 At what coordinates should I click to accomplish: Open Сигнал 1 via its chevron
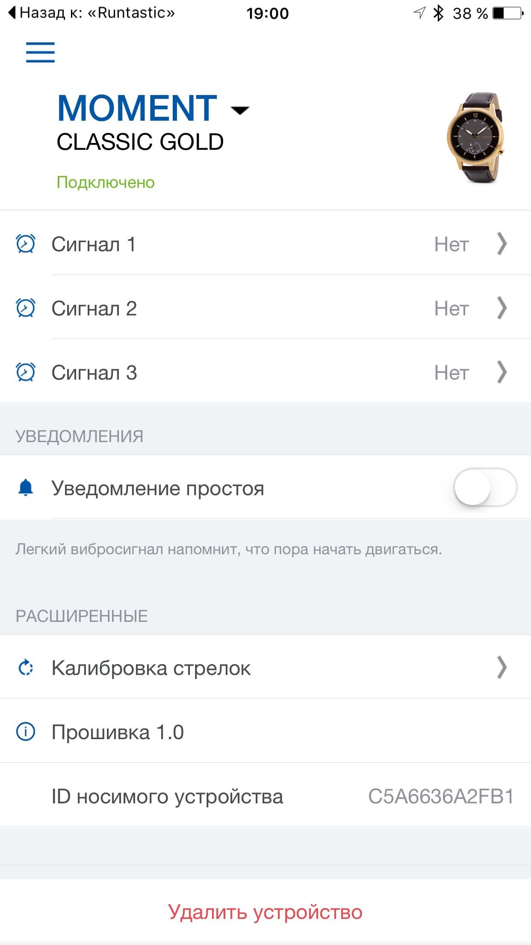pyautogui.click(x=502, y=244)
